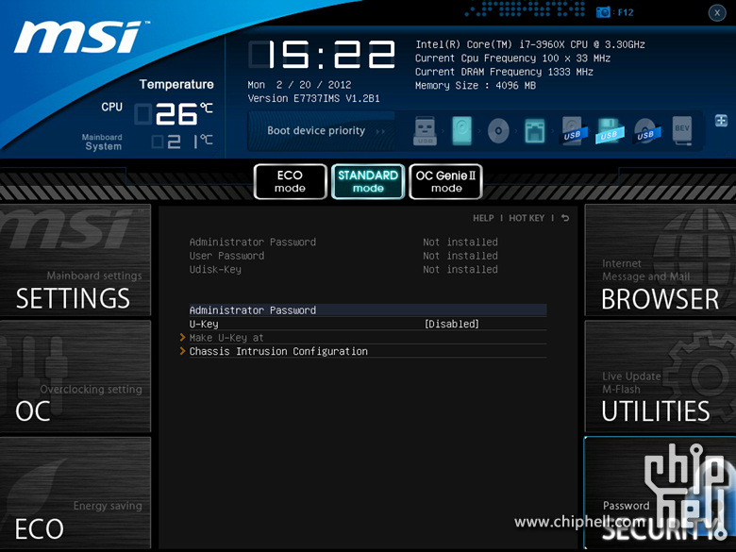Open the SETTINGS mainboard settings panel
The height and width of the screenshot is (552, 736).
pos(75,260)
